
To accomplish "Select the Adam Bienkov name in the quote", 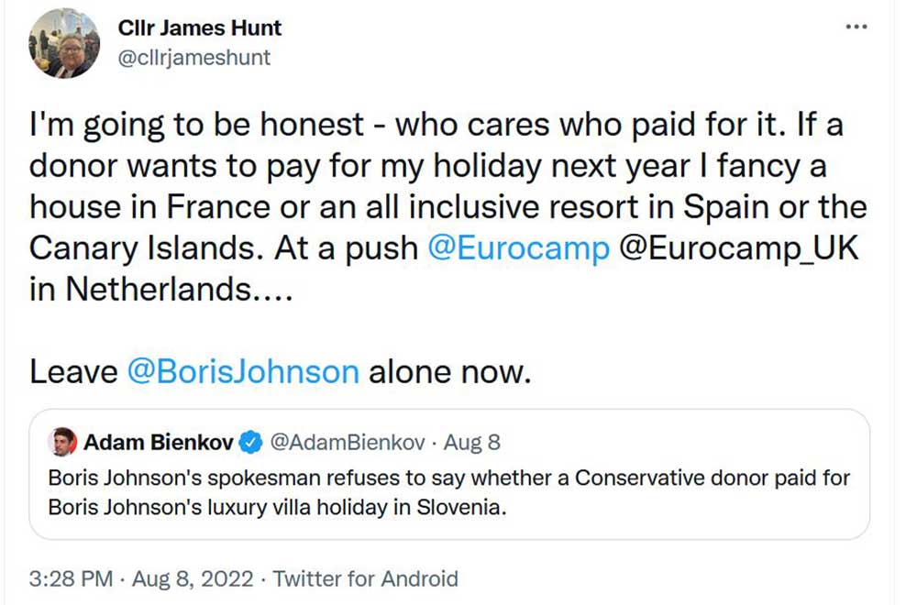I will coord(159,443).
